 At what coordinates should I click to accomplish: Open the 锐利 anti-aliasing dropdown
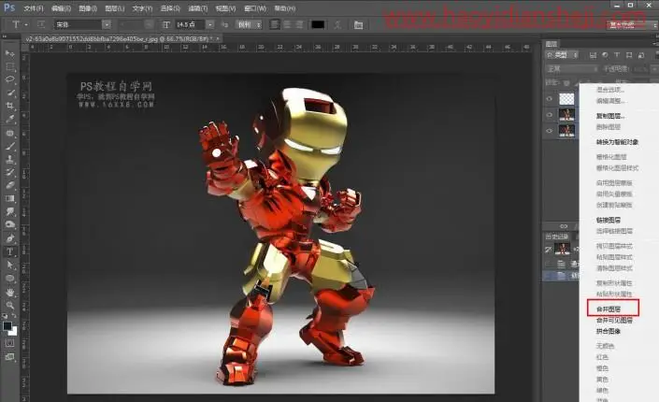[249, 25]
